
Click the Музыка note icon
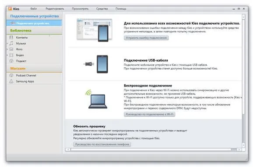[11, 43]
